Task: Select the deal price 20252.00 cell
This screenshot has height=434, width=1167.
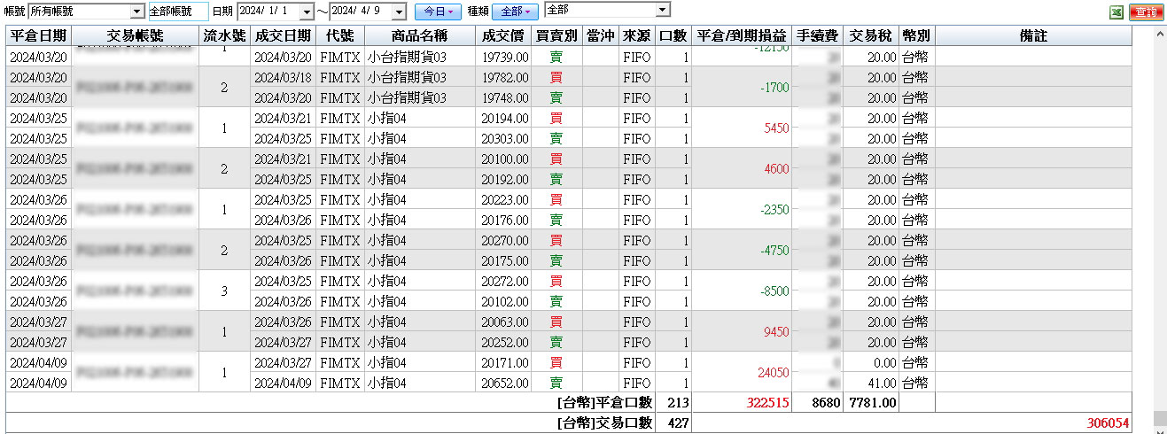Action: click(x=505, y=342)
